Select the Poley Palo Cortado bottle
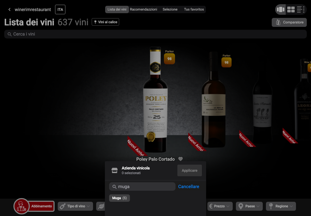Screen dimensions: 311x216 click(155, 99)
